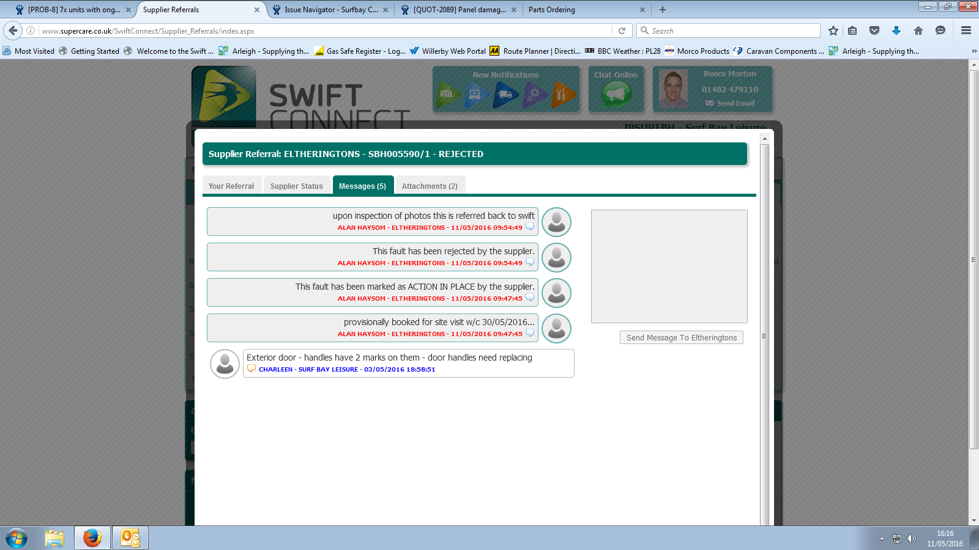Click the 'provisionally booked for site visit' text
979x550 pixels.
click(439, 322)
